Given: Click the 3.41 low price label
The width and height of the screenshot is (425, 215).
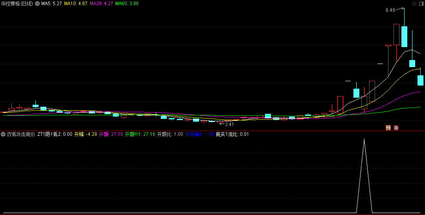Looking at the screenshot, I should coord(229,124).
